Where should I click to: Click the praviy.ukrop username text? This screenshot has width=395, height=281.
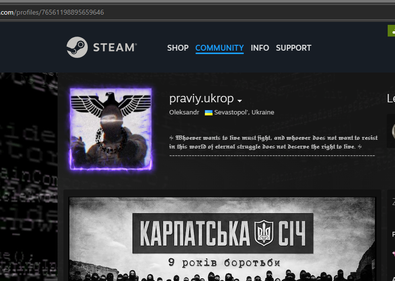[x=201, y=98]
